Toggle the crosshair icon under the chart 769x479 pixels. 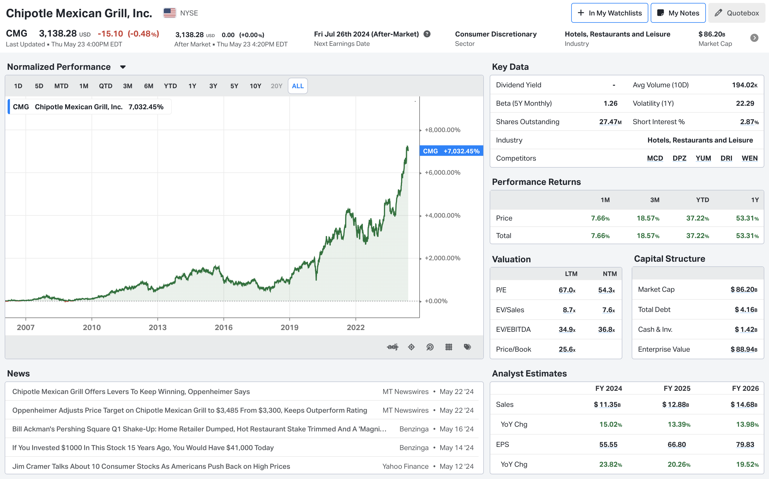tap(411, 347)
